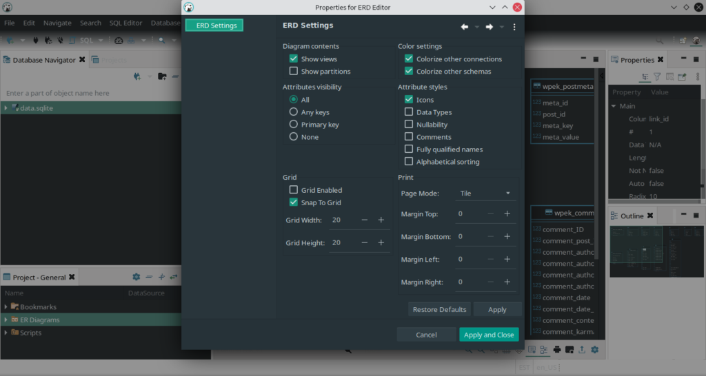
Task: Go back with the left arrow icon
Action: click(x=464, y=27)
